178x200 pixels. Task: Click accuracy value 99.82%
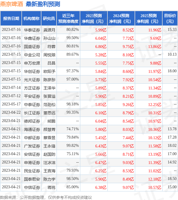73,146
